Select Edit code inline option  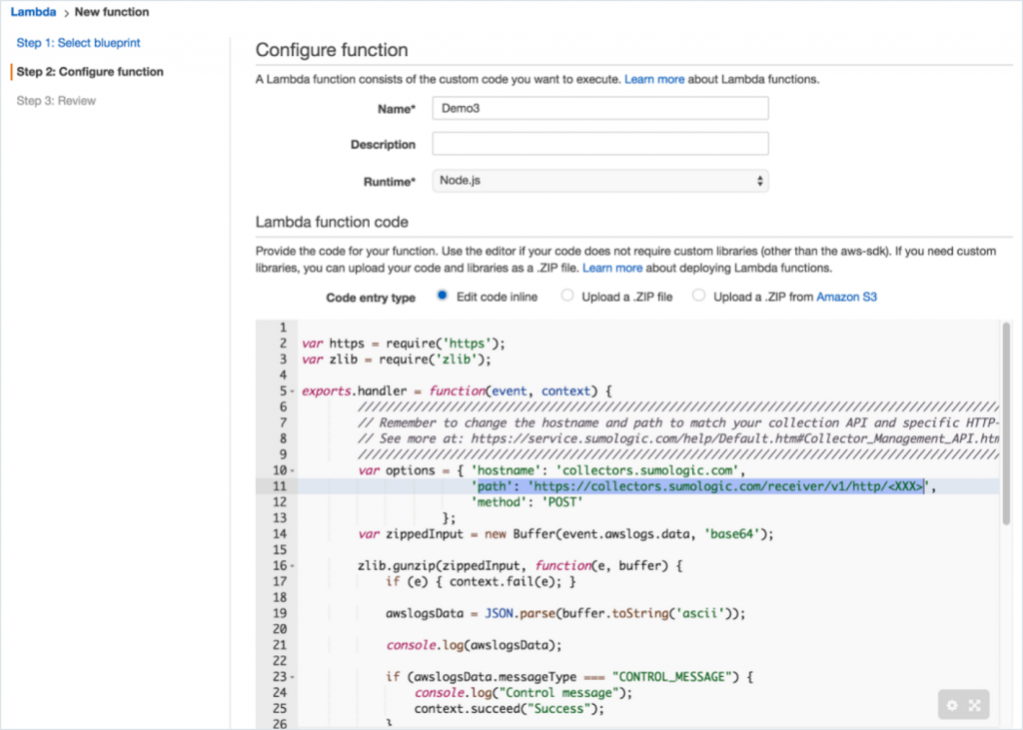[443, 296]
